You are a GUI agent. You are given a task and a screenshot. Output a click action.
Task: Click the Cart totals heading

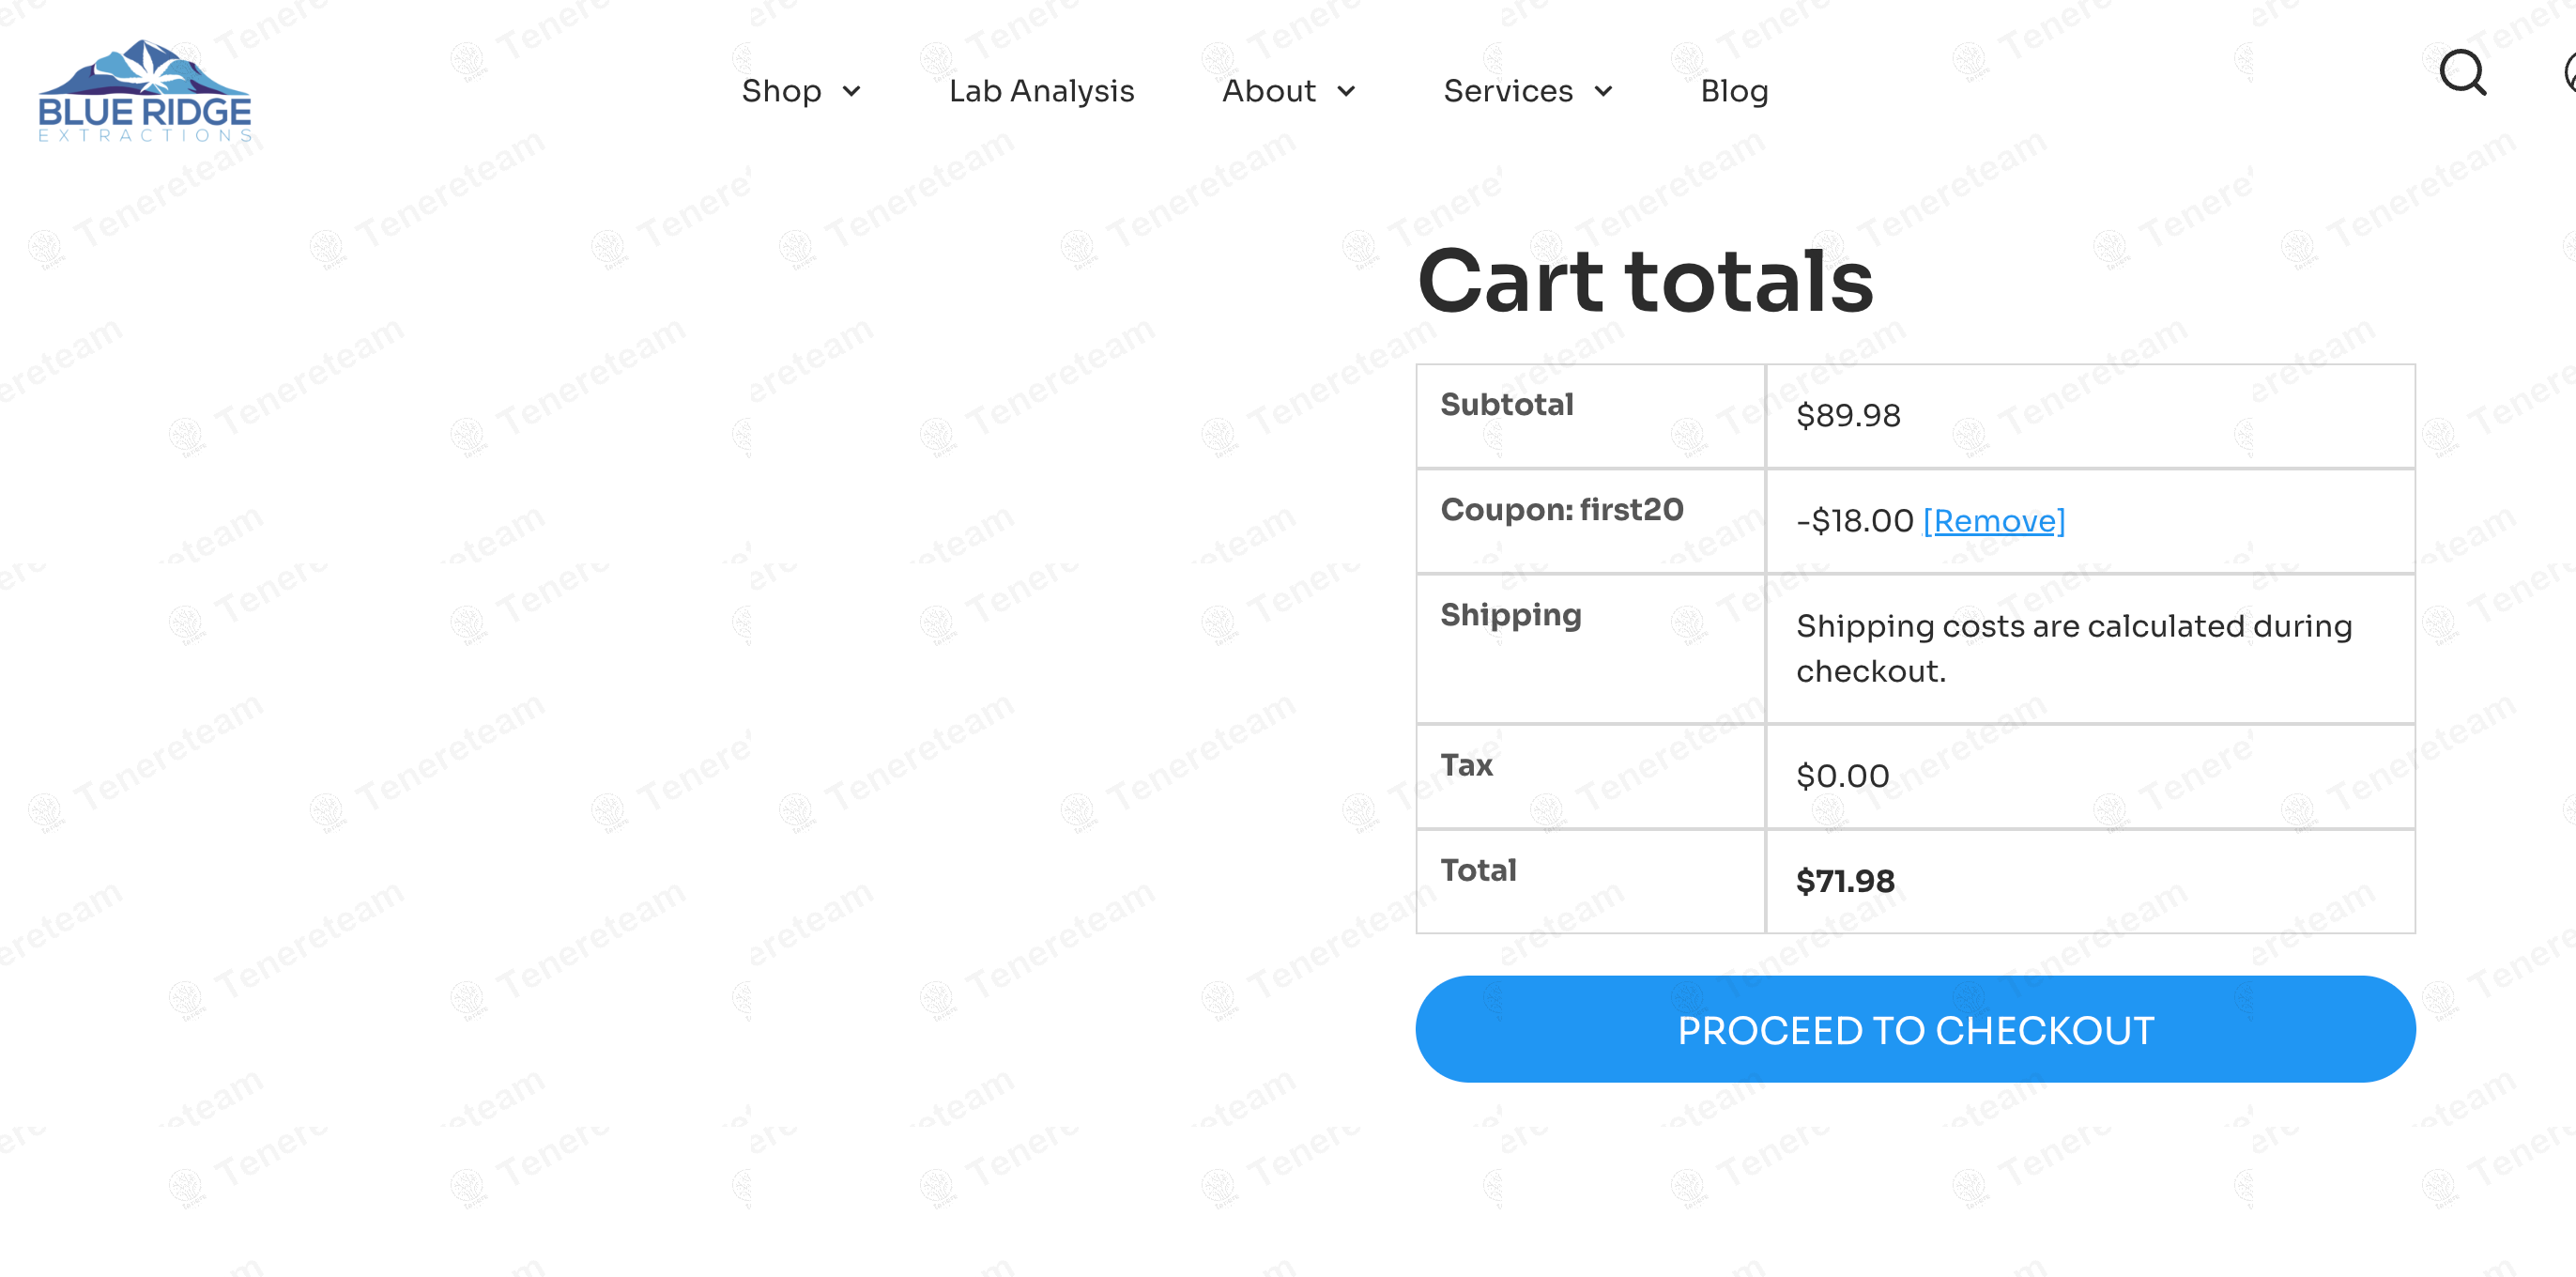point(1645,282)
